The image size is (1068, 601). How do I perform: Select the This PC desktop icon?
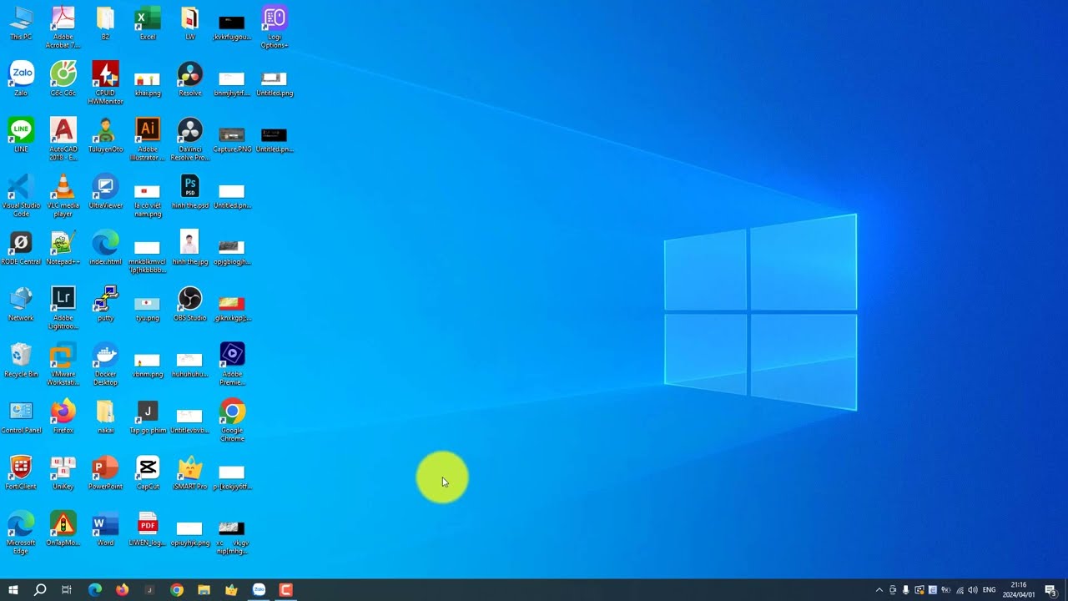[x=21, y=23]
